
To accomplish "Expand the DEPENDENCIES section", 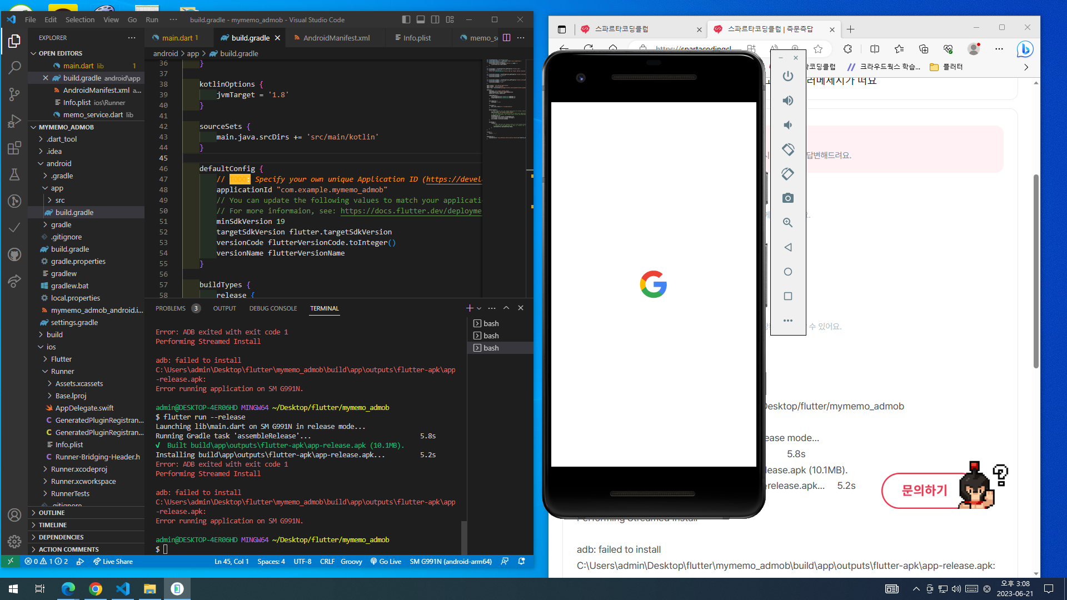I will pyautogui.click(x=86, y=537).
